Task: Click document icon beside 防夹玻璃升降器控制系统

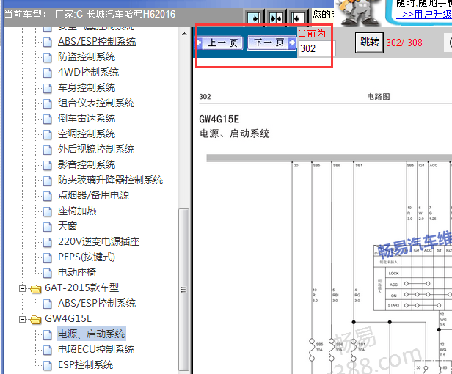Action: [x=48, y=180]
